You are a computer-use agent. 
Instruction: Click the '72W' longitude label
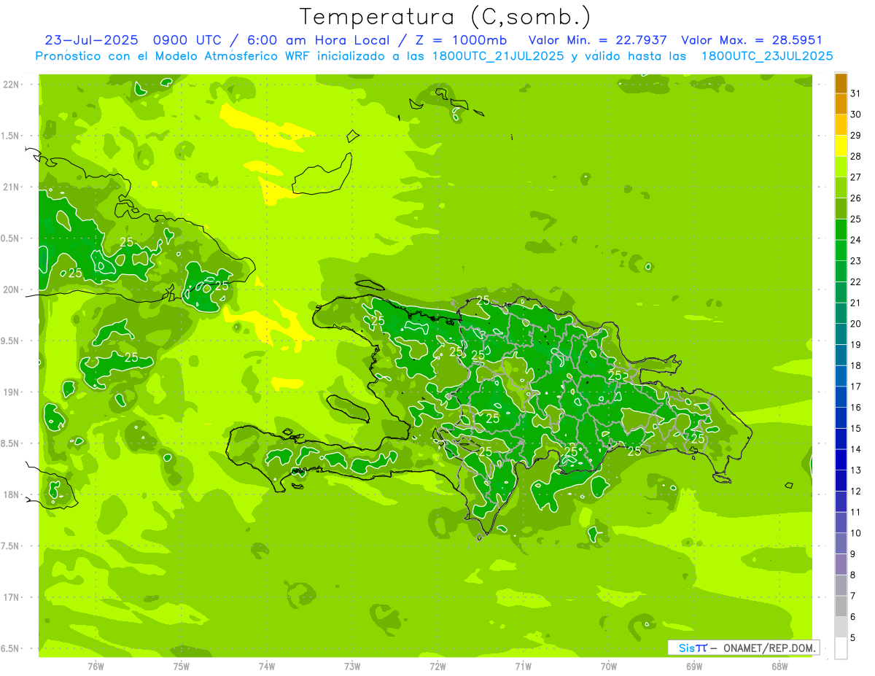(x=437, y=667)
